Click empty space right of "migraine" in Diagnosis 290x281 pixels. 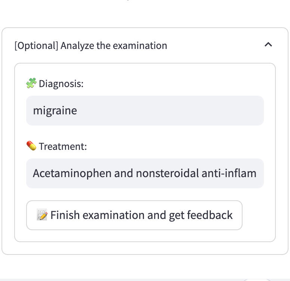click(x=168, y=111)
